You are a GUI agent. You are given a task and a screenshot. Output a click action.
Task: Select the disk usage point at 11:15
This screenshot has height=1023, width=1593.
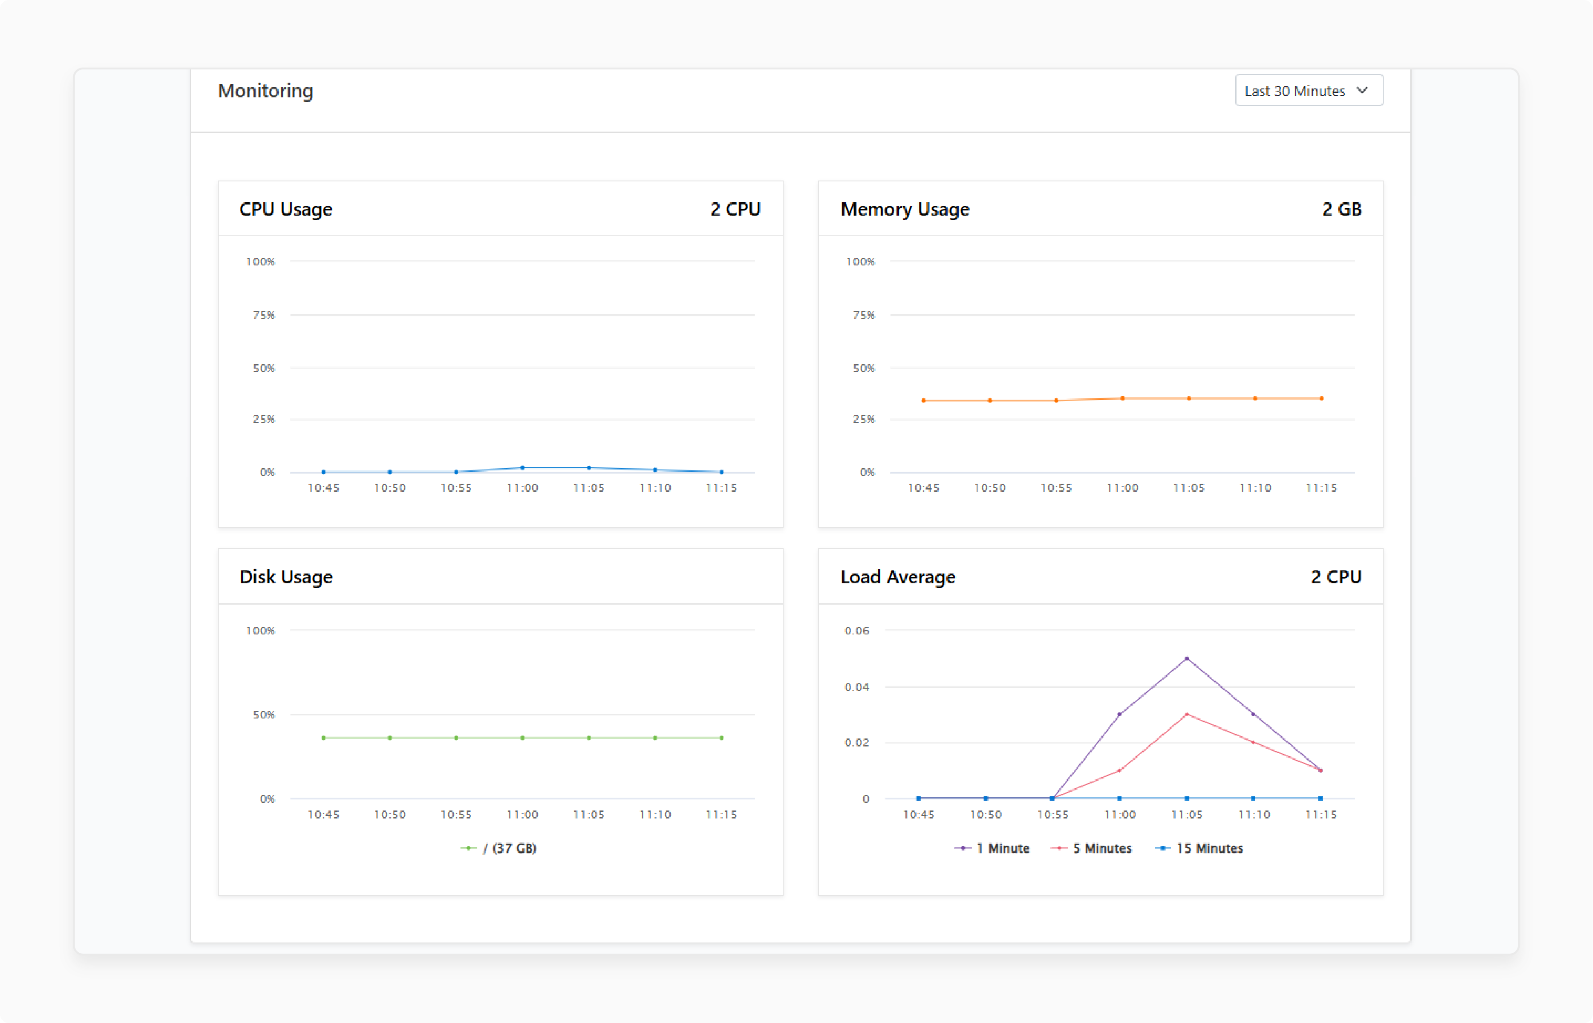[722, 738]
